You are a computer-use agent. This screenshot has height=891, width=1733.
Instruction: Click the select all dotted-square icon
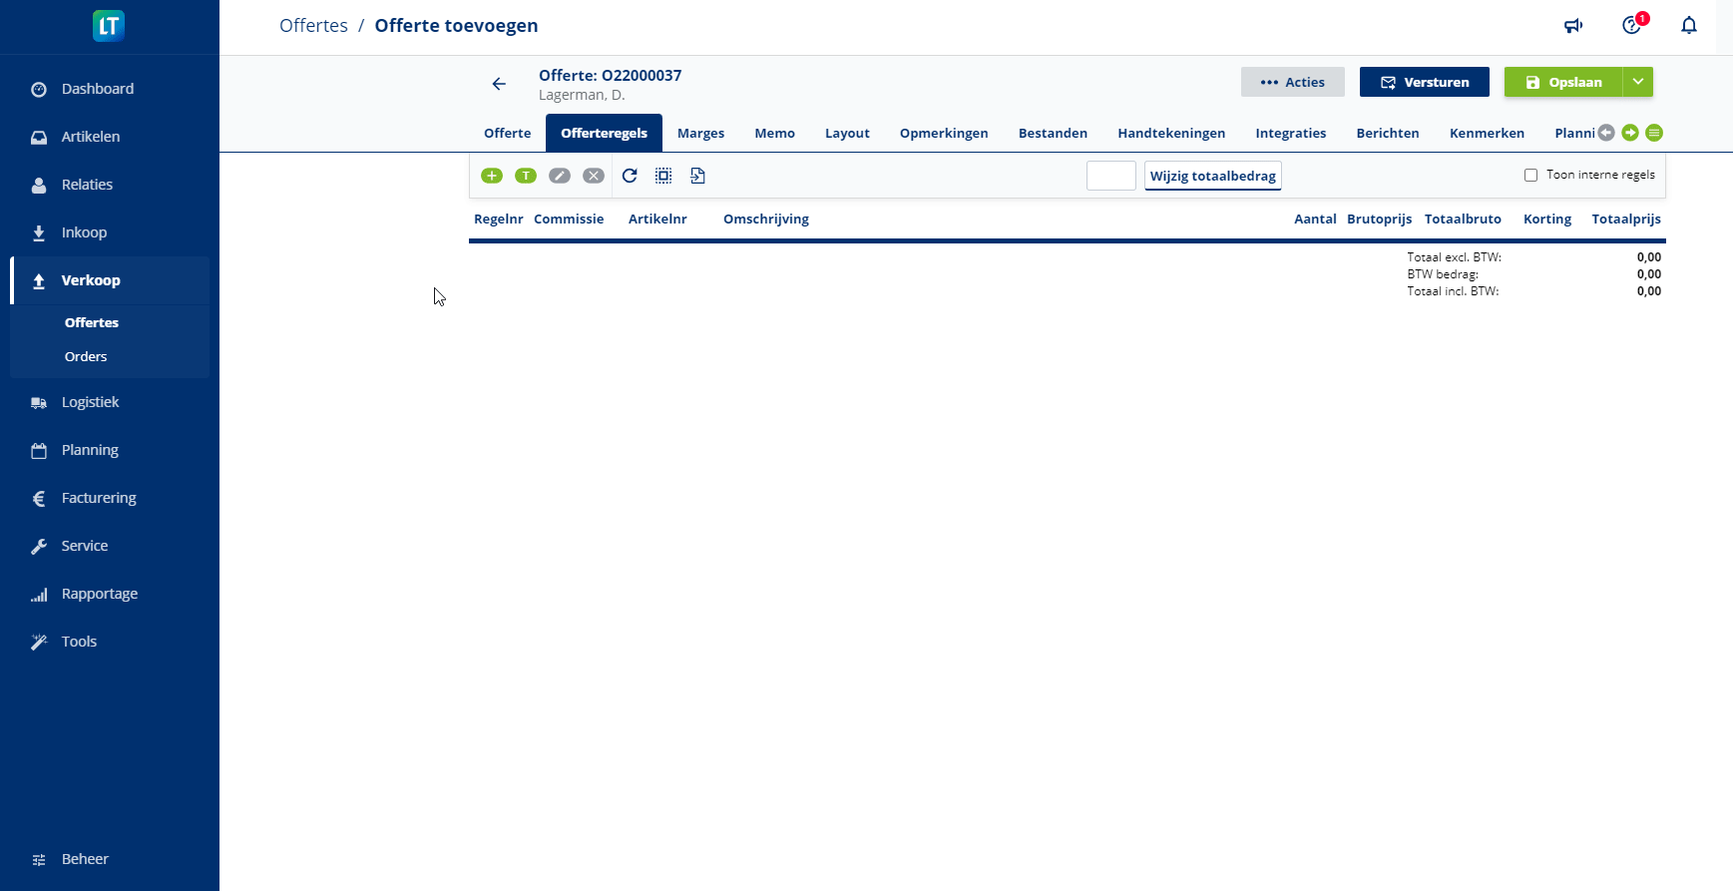663,176
